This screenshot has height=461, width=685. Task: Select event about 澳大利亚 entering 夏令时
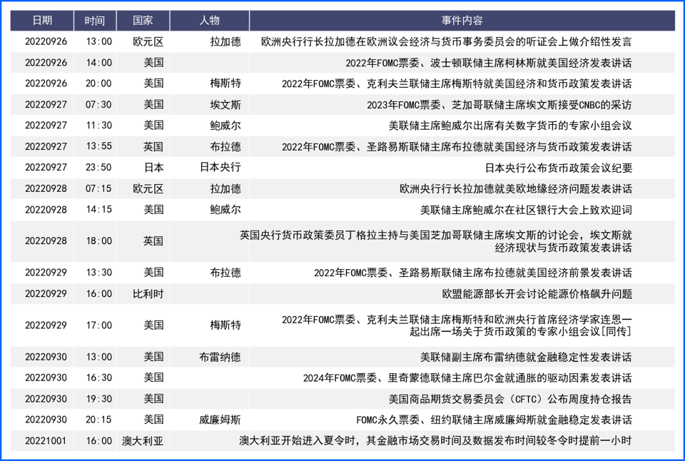(x=435, y=441)
